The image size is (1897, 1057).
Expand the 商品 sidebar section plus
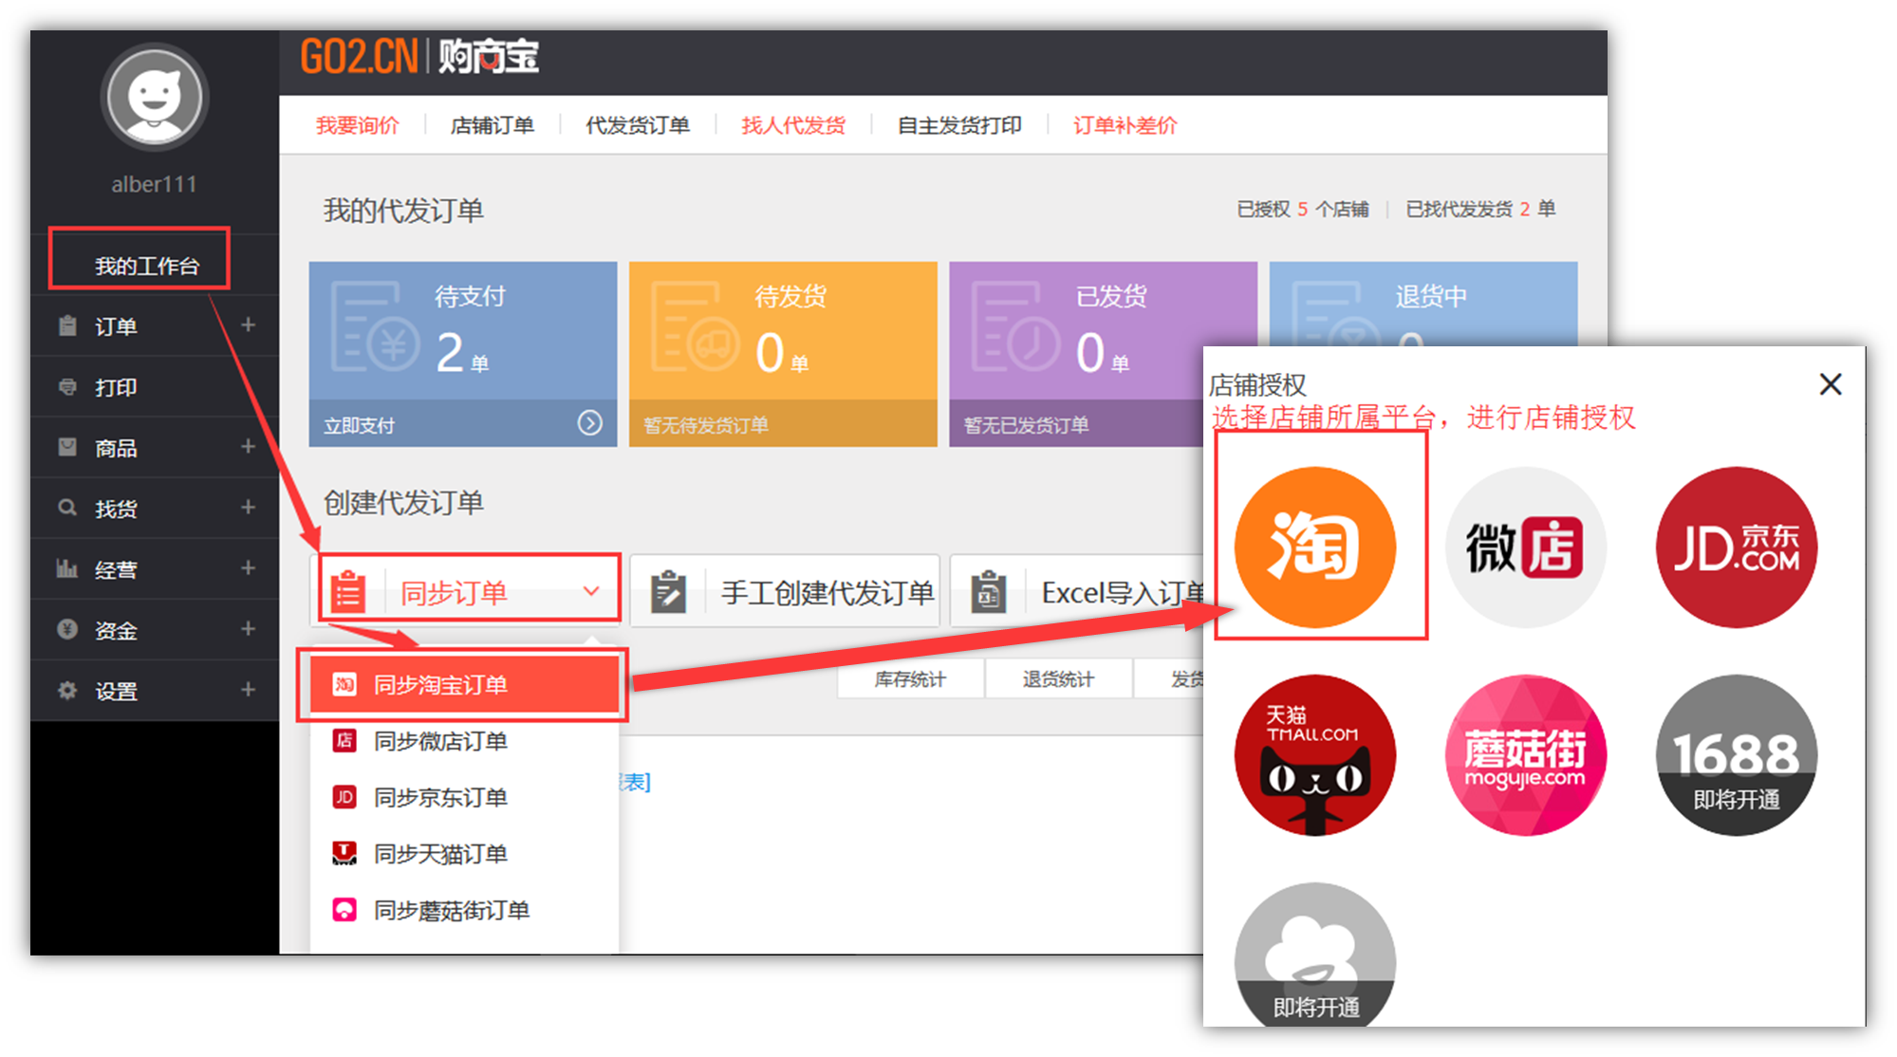(248, 447)
